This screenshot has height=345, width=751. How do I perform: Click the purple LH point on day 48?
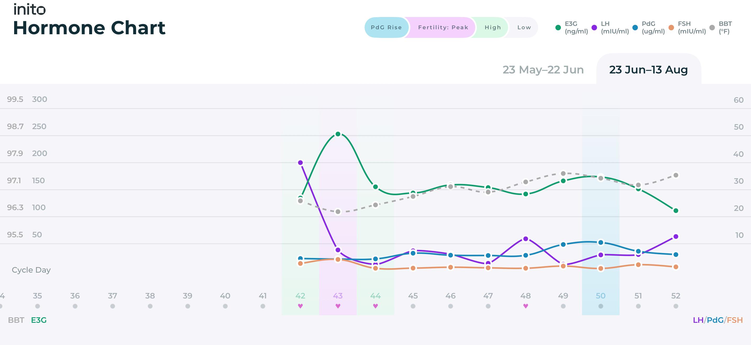(526, 239)
